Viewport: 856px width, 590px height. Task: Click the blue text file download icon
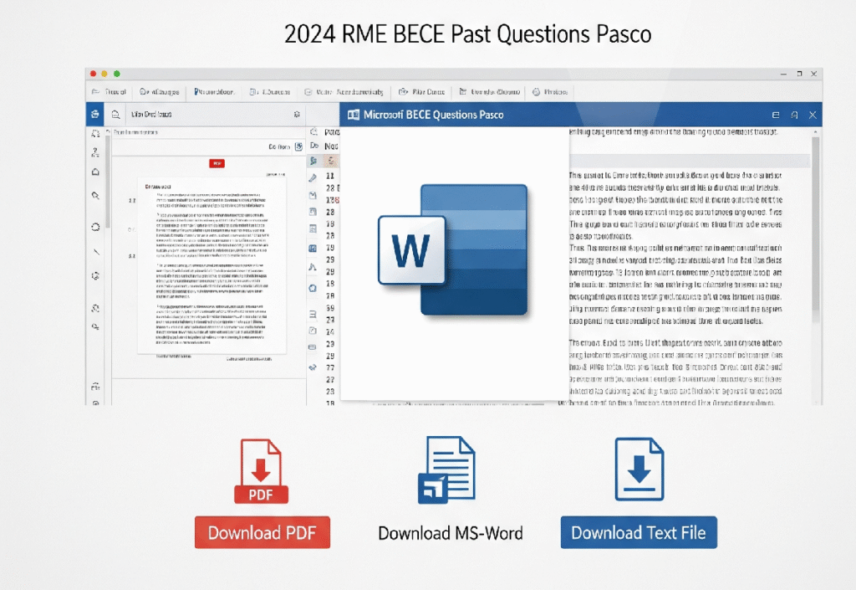click(x=639, y=472)
